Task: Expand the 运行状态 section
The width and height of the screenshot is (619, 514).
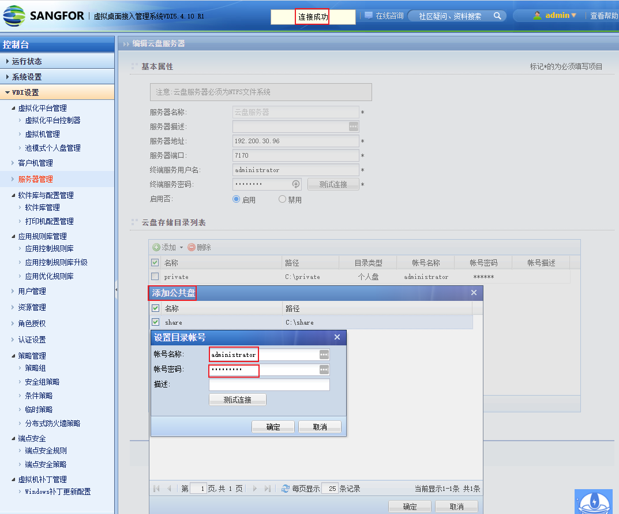Action: pyautogui.click(x=27, y=61)
